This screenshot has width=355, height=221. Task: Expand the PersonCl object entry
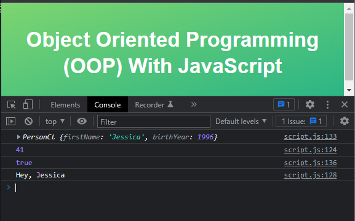pyautogui.click(x=18, y=137)
